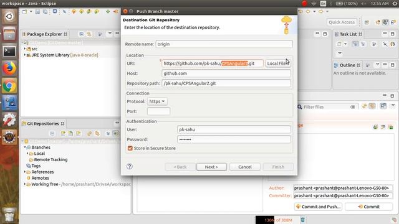This screenshot has width=399, height=224.
Task: Select the Git Repositories tab
Action: (43, 124)
